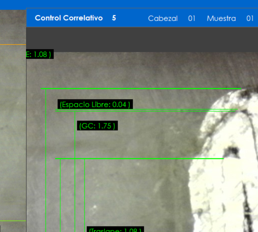
Task: Click the Muestra label in header
Action: [x=221, y=18]
